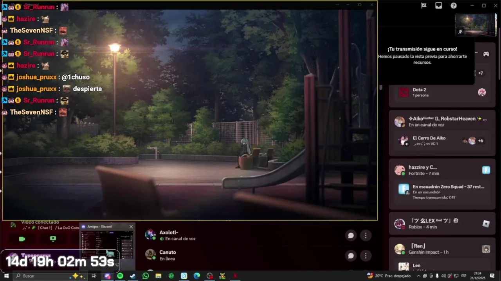This screenshot has width=501, height=281.
Task: Select El Cerro De Aiko server row
Action: pyautogui.click(x=442, y=140)
